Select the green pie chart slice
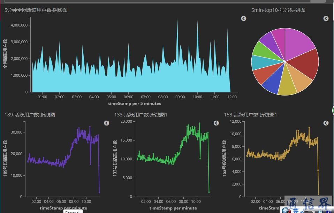The image size is (334, 213). [260, 50]
